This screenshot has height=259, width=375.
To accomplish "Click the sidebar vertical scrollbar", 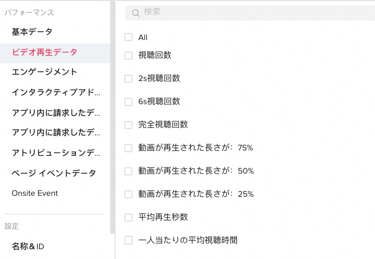I will coord(112,116).
